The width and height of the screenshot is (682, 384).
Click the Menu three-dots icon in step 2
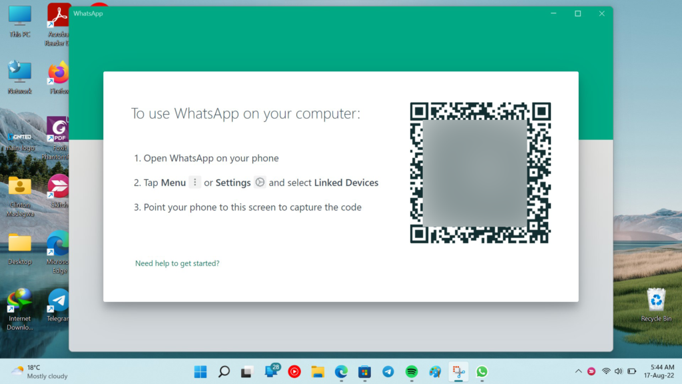pos(195,183)
